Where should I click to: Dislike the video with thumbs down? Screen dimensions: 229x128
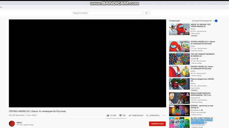pyautogui.click(x=122, y=115)
